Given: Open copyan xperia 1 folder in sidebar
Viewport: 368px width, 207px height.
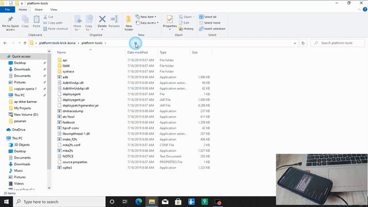Looking at the screenshot, I should 25,89.
